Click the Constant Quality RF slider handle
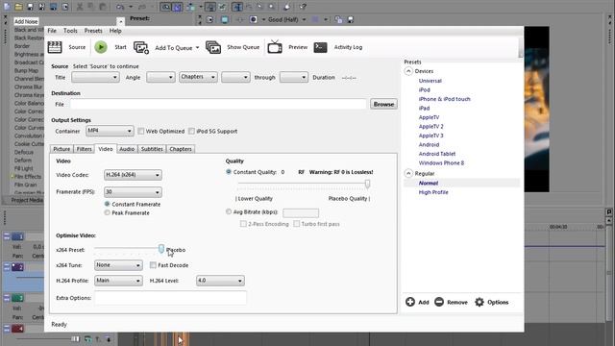This screenshot has width=615, height=346. (x=367, y=184)
